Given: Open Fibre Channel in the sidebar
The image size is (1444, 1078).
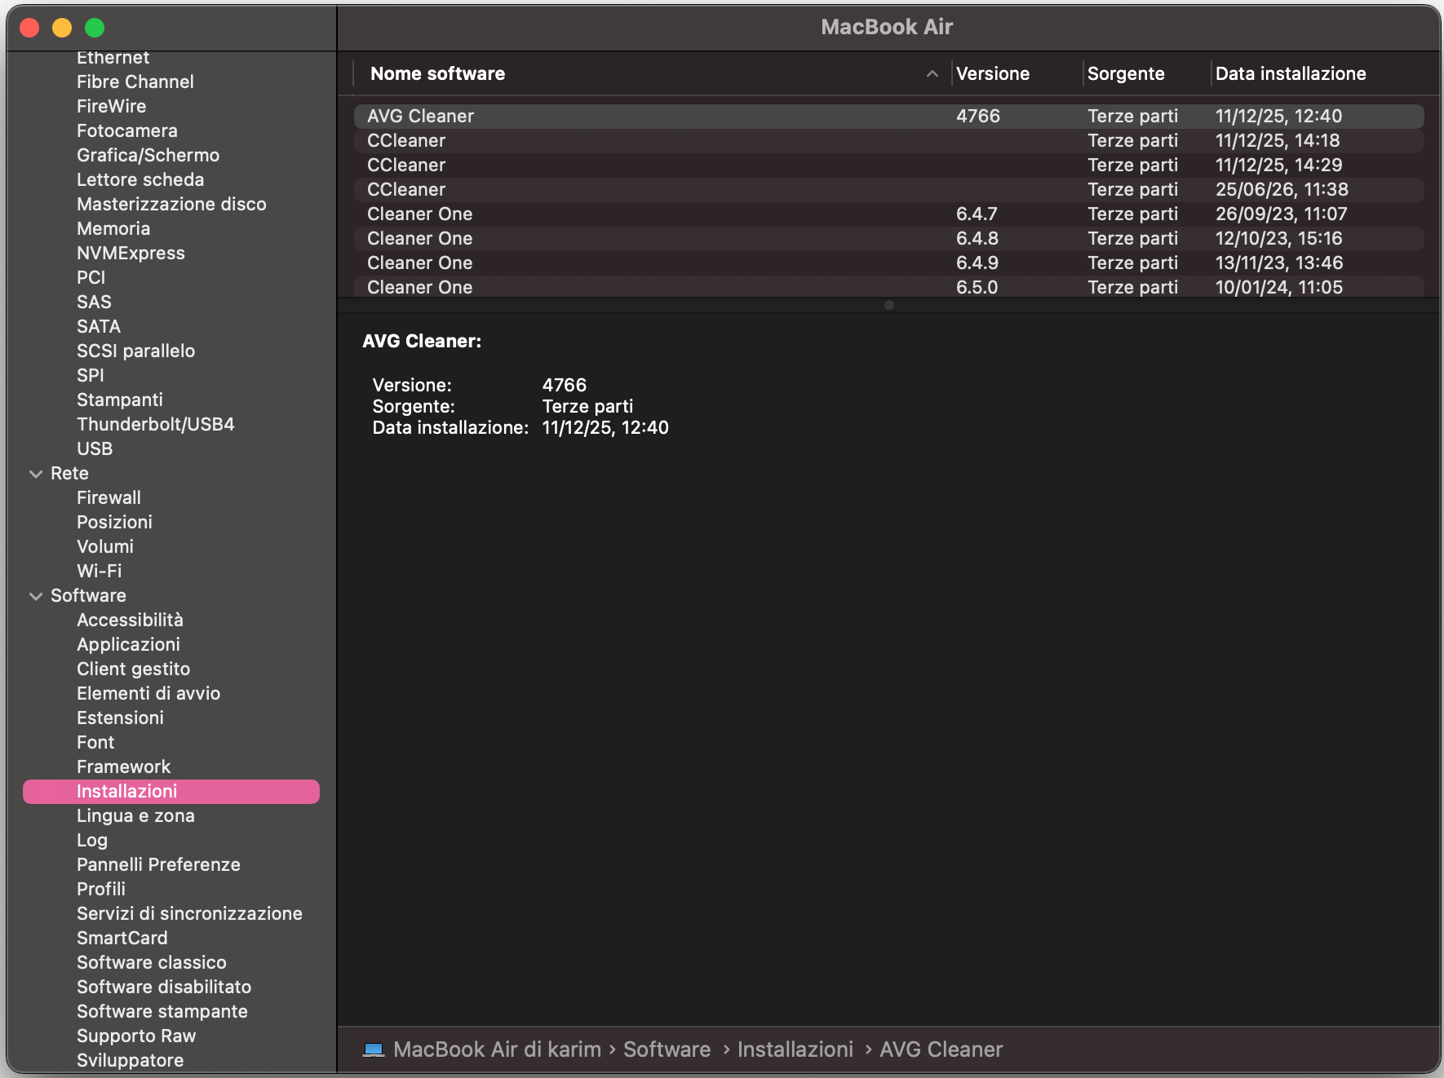Looking at the screenshot, I should 135,82.
